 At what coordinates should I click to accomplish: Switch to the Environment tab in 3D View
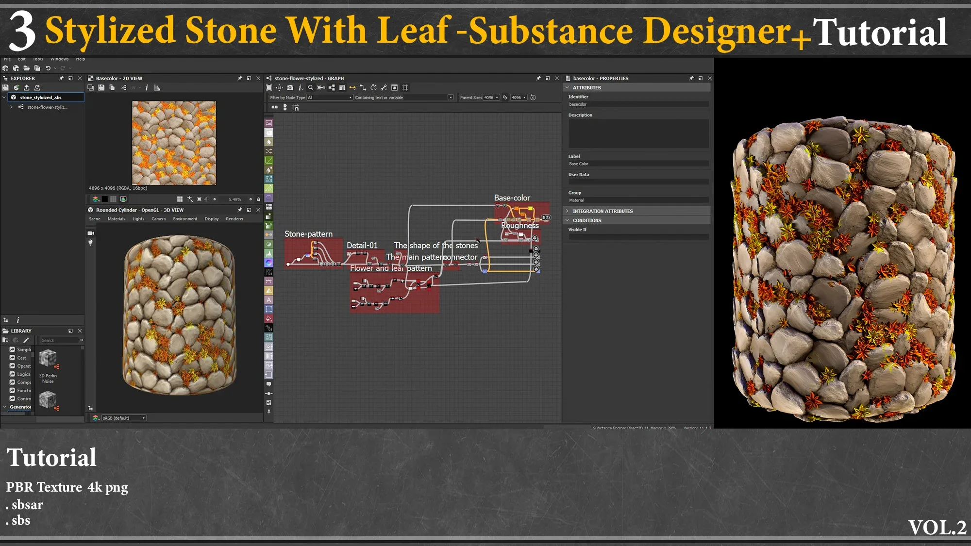[185, 219]
